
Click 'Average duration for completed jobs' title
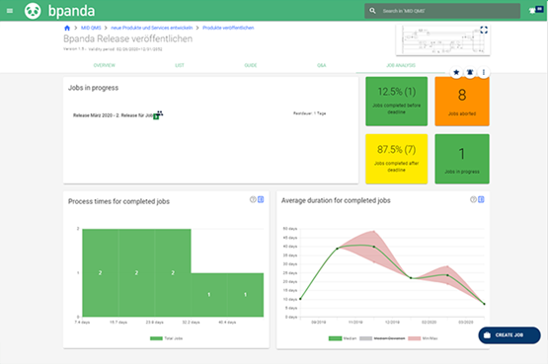point(336,200)
